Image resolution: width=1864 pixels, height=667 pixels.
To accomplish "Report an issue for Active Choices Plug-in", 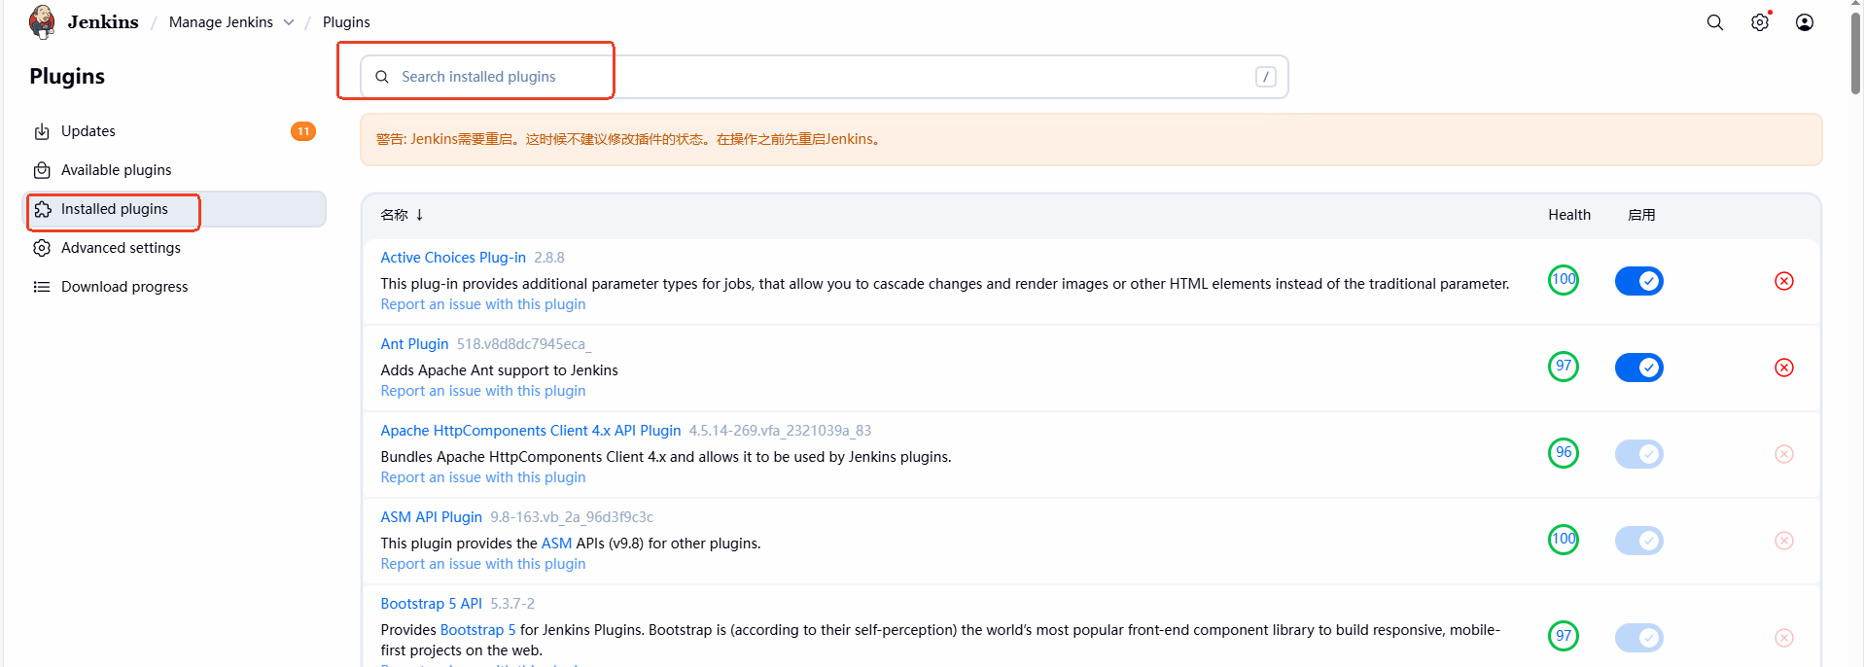I will pyautogui.click(x=483, y=304).
